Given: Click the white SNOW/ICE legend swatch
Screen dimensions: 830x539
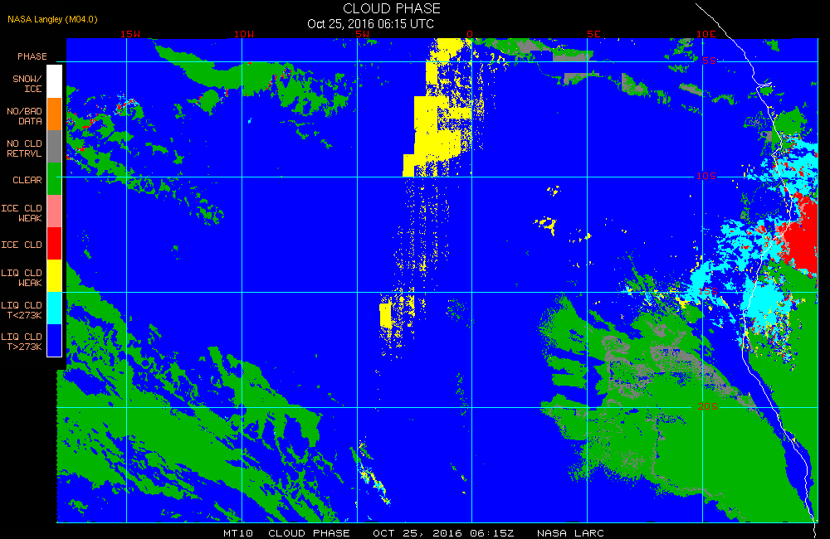Looking at the screenshot, I should [x=55, y=82].
